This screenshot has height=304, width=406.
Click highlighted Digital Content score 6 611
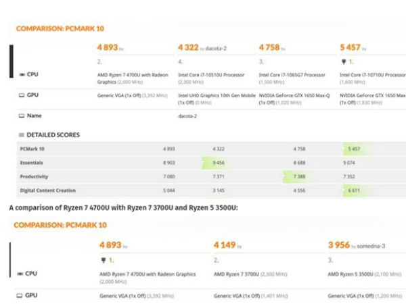coord(354,191)
